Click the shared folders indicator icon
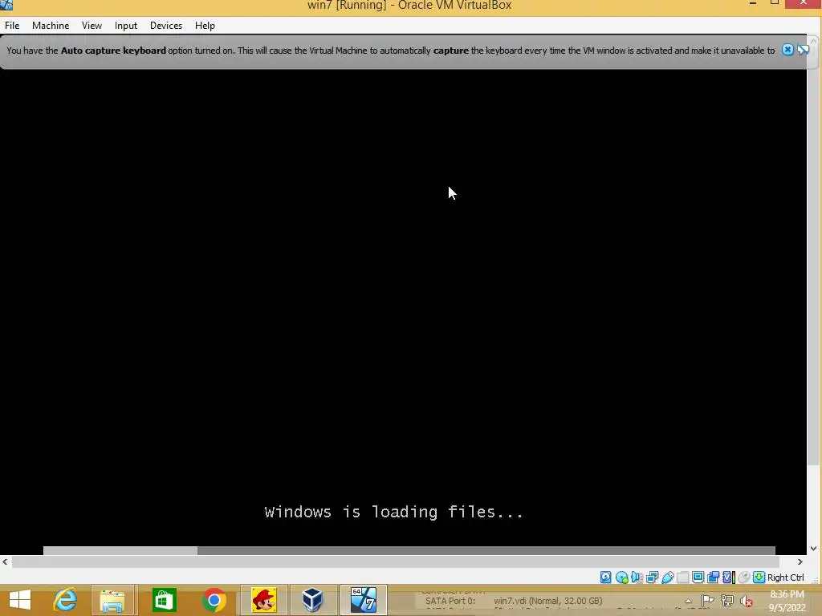This screenshot has width=822, height=616. pyautogui.click(x=682, y=577)
